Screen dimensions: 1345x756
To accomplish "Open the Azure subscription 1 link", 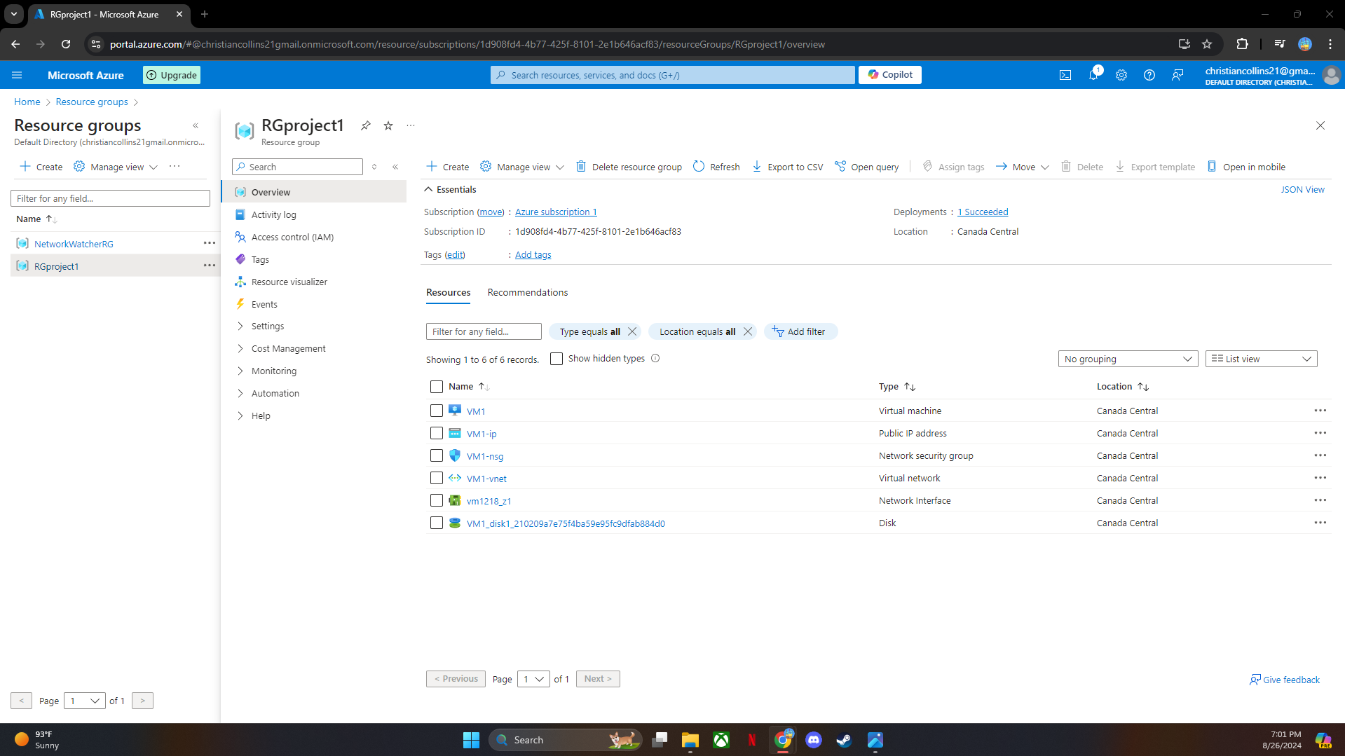I will [x=555, y=212].
